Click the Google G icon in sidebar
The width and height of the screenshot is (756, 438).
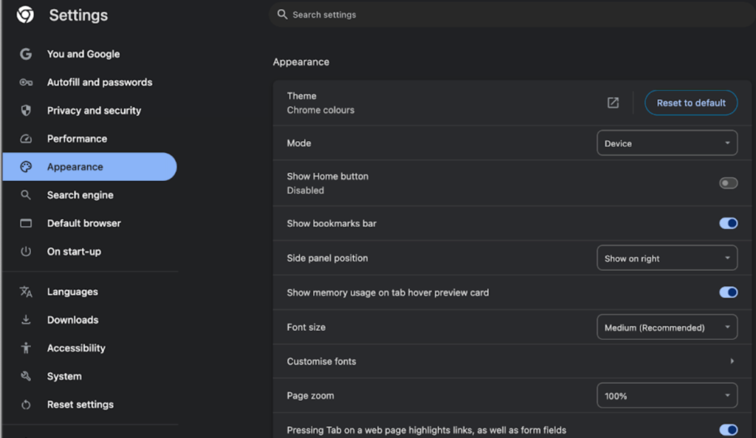[26, 54]
